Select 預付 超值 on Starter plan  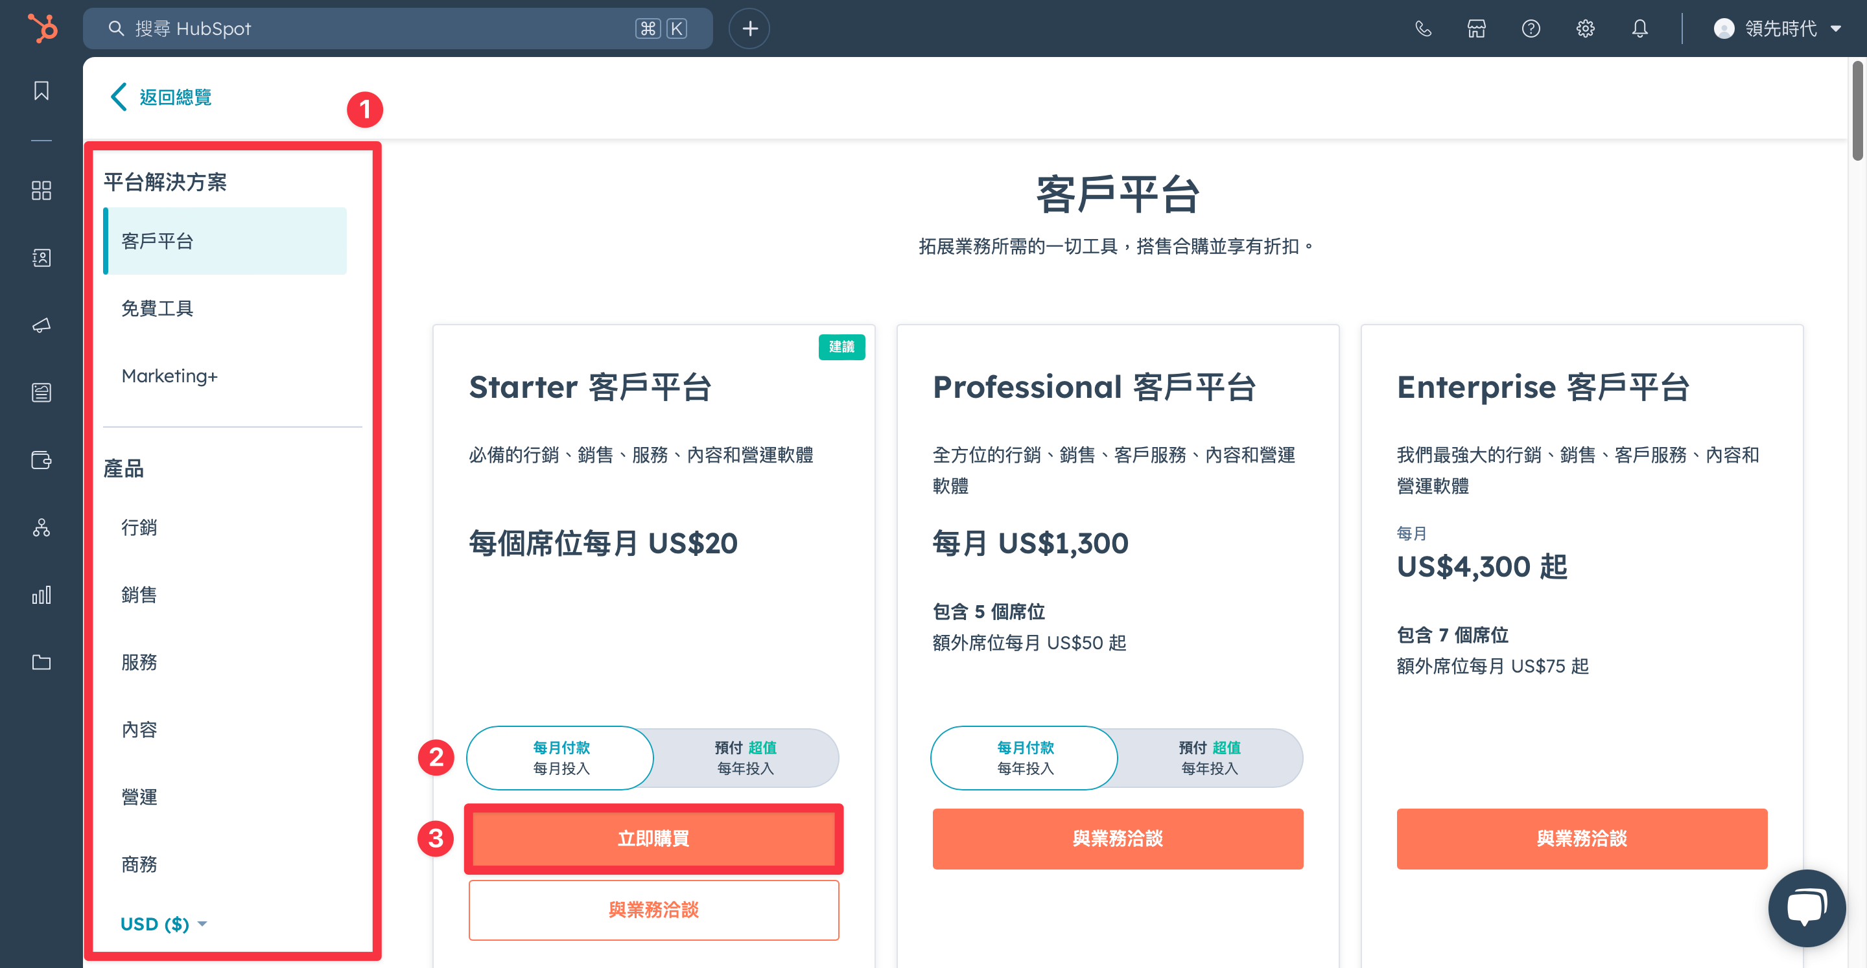(x=746, y=757)
